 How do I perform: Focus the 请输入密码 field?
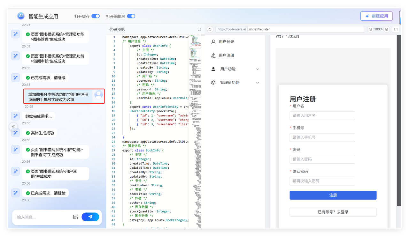point(322,159)
